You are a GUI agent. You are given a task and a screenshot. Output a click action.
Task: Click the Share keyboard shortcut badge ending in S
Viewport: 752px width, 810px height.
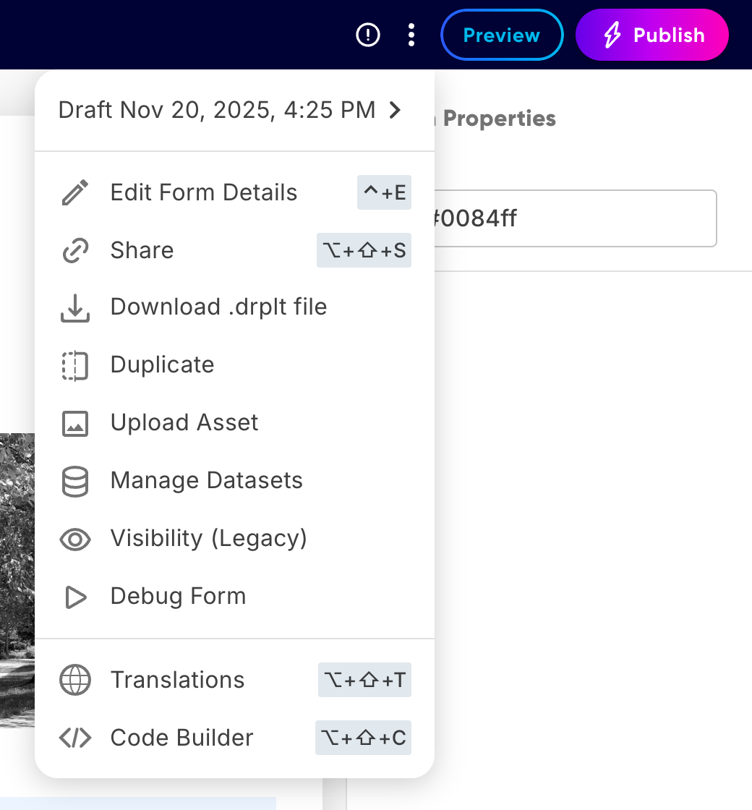(364, 250)
